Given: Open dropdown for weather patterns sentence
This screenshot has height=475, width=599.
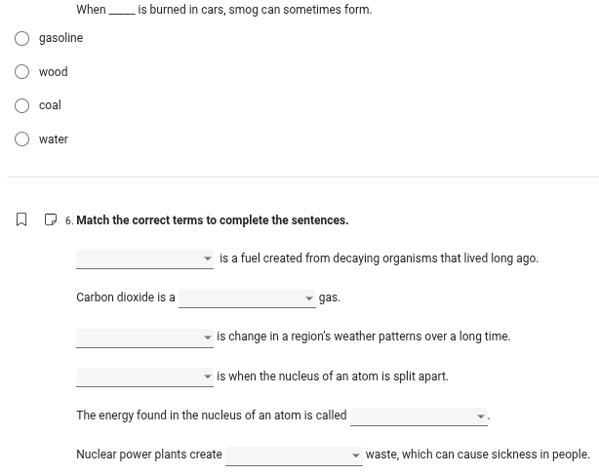Looking at the screenshot, I should [x=144, y=337].
